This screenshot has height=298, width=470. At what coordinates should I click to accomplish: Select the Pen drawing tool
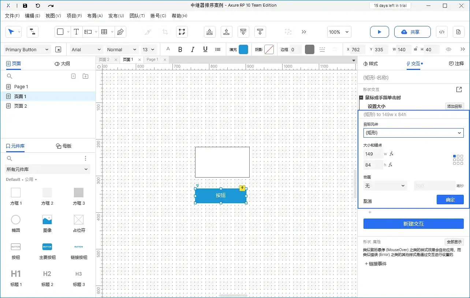click(x=120, y=32)
